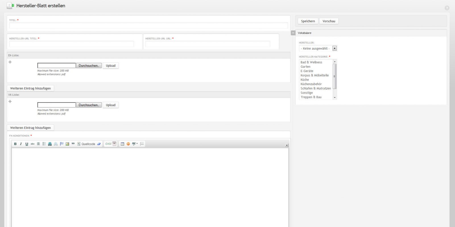Insert a table into the editor
The image size is (455, 227).
point(122,144)
